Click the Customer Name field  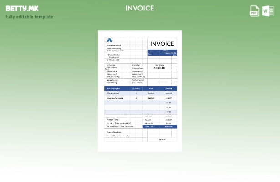[138, 68]
